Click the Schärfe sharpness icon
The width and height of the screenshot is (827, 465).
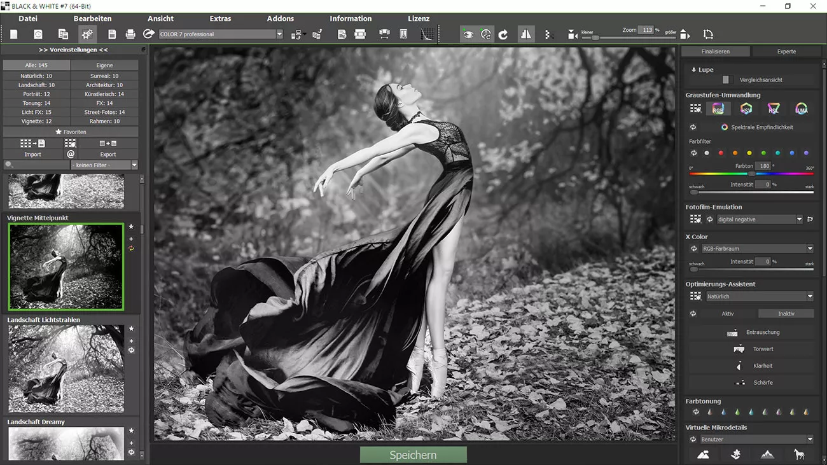740,383
